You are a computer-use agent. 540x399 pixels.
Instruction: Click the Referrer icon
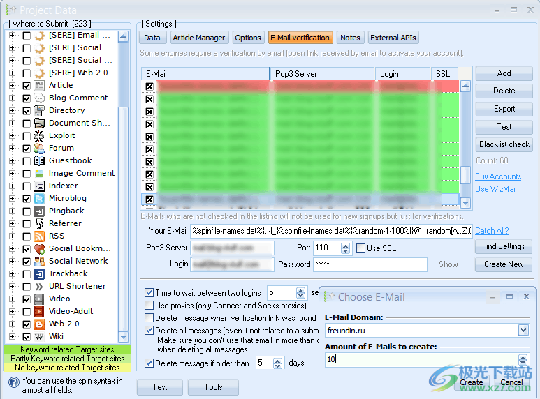[x=39, y=224]
